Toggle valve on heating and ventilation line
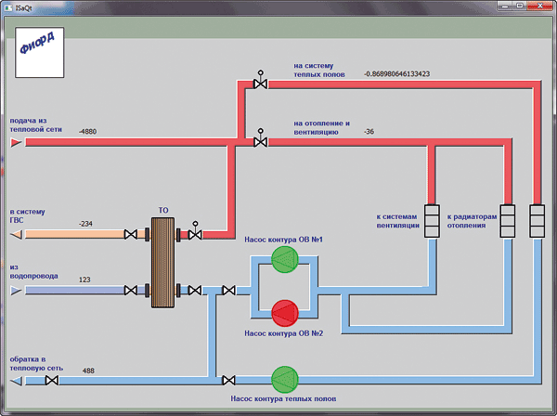 [260, 139]
